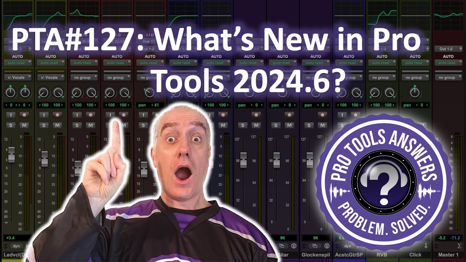The image size is (466, 262).
Task: Click the RVB track's left pan knob
Action: pos(375,92)
